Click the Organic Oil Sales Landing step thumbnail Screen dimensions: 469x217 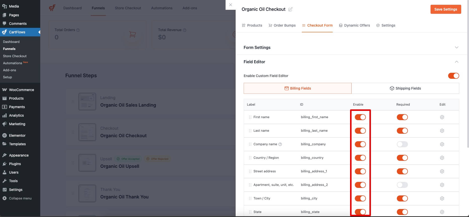[x=87, y=102]
